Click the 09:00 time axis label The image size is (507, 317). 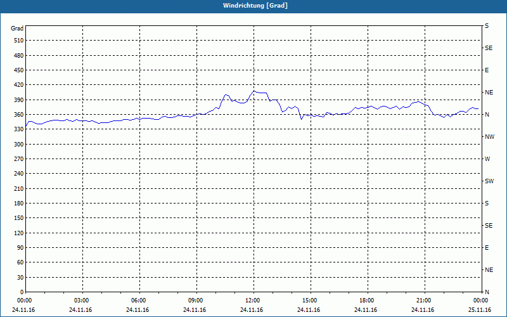(x=195, y=301)
